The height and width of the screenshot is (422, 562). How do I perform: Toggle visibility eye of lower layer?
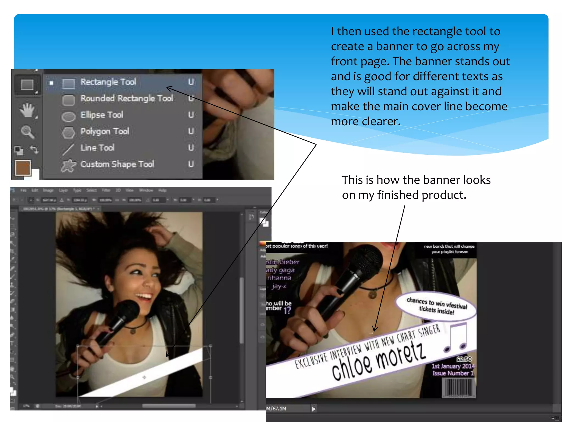[263, 337]
